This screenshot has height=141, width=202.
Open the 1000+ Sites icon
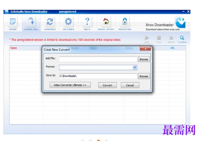(x=106, y=22)
